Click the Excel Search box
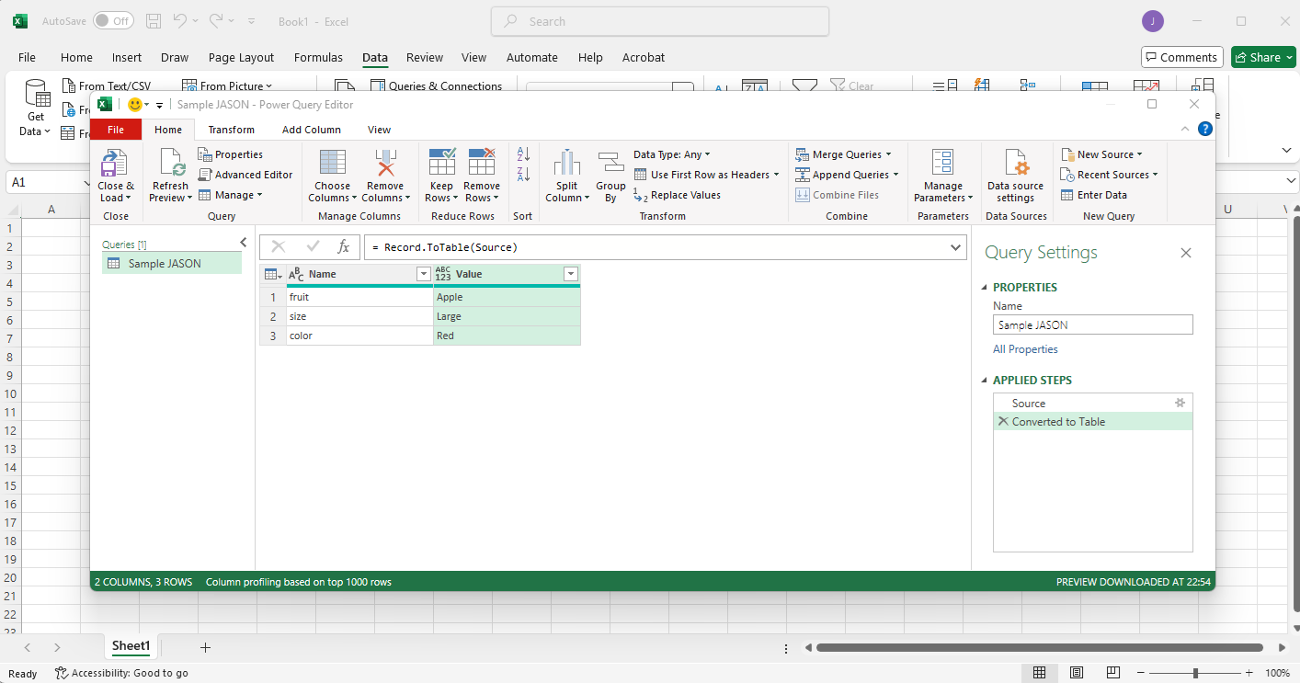1300x683 pixels. [660, 21]
